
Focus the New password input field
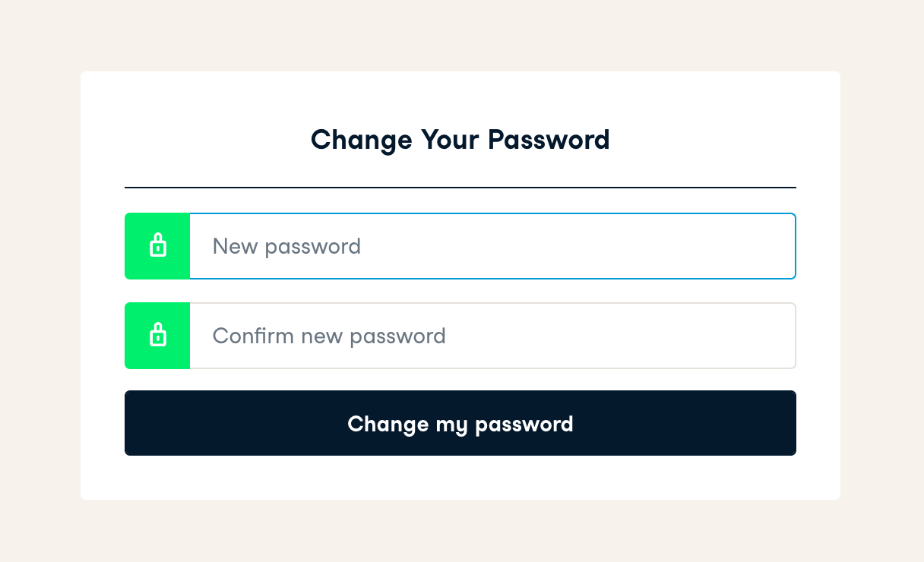[x=492, y=246]
